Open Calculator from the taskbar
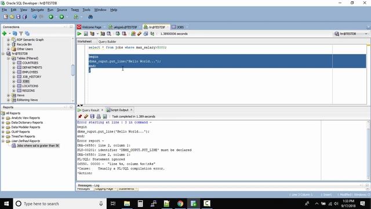Image resolution: width=371 pixels, height=209 pixels. (140, 204)
